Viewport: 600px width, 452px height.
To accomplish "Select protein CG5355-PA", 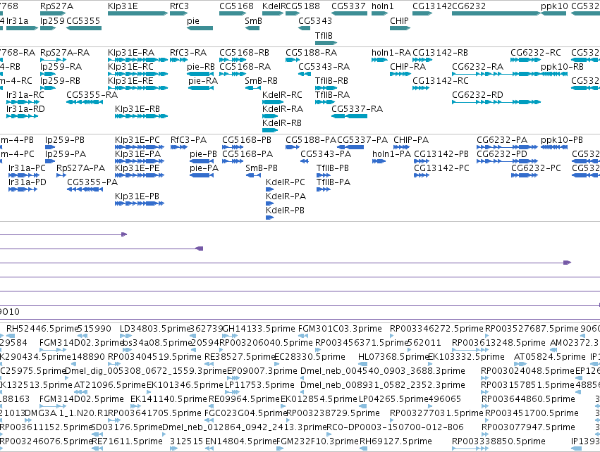I will (85, 189).
